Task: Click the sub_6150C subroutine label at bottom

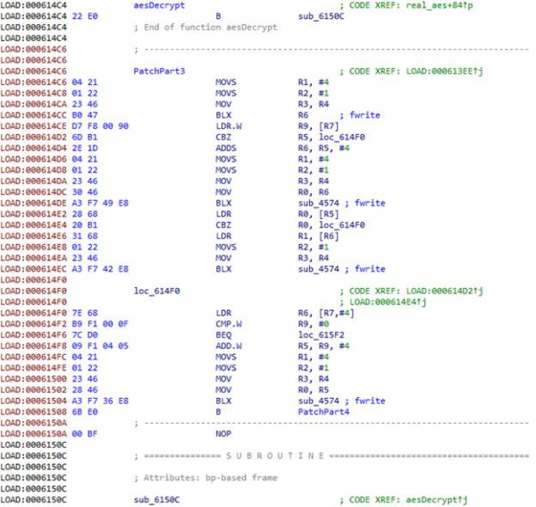Action: pyautogui.click(x=155, y=497)
